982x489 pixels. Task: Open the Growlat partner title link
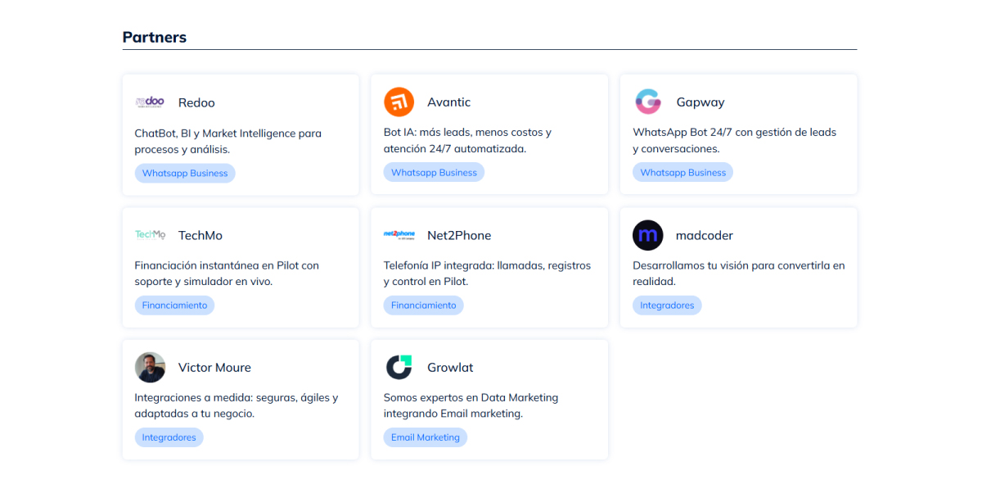point(450,368)
